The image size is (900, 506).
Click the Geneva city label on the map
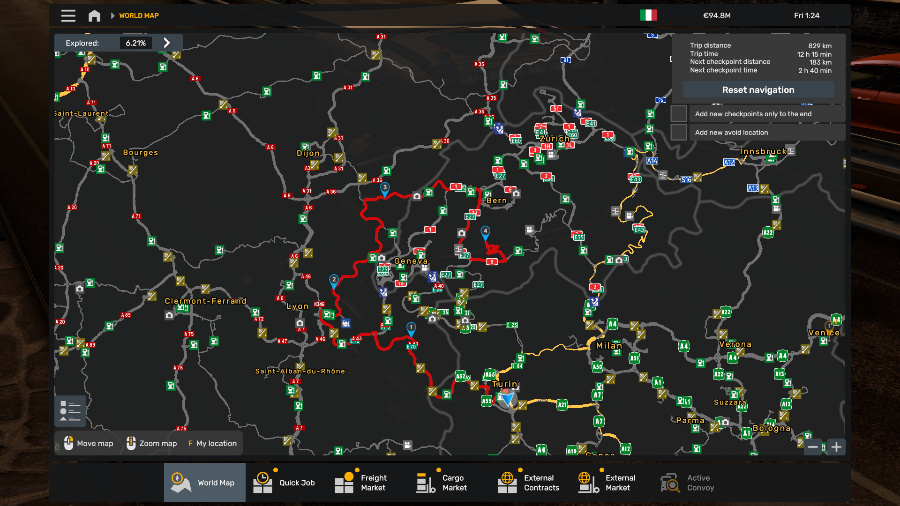411,261
